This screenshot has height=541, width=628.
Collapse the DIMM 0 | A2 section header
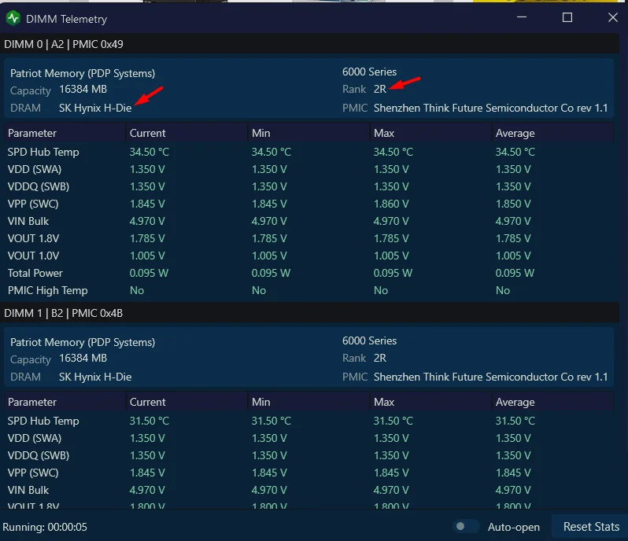click(x=309, y=44)
